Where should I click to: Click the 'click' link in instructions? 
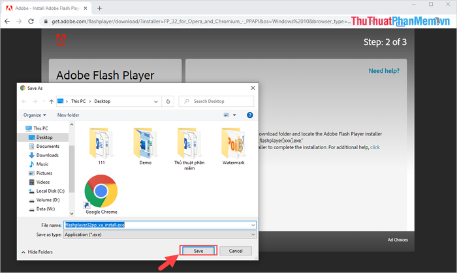[375, 147]
